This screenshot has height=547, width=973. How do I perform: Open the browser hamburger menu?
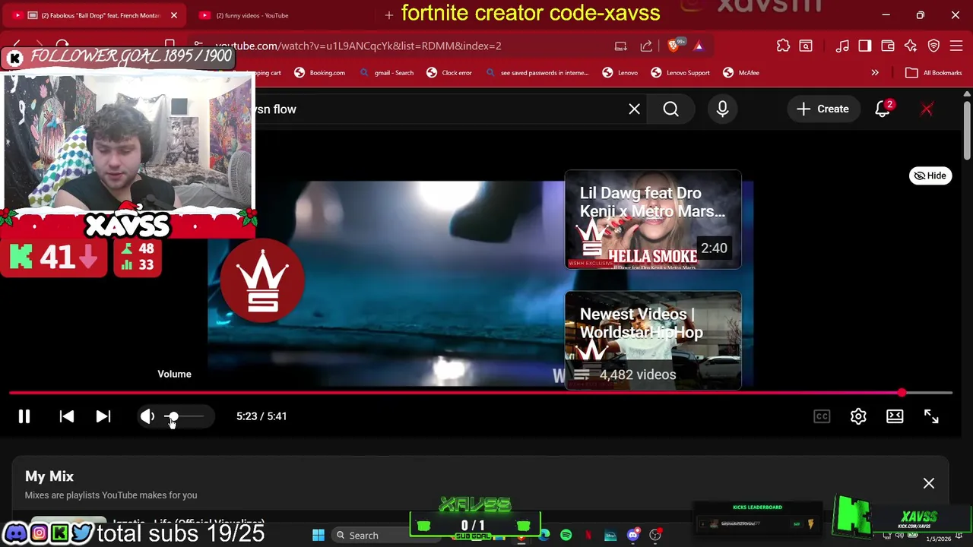(956, 46)
